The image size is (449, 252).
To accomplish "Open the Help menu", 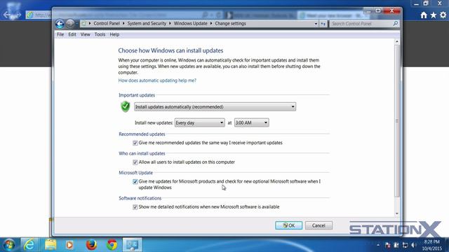I will tap(114, 34).
